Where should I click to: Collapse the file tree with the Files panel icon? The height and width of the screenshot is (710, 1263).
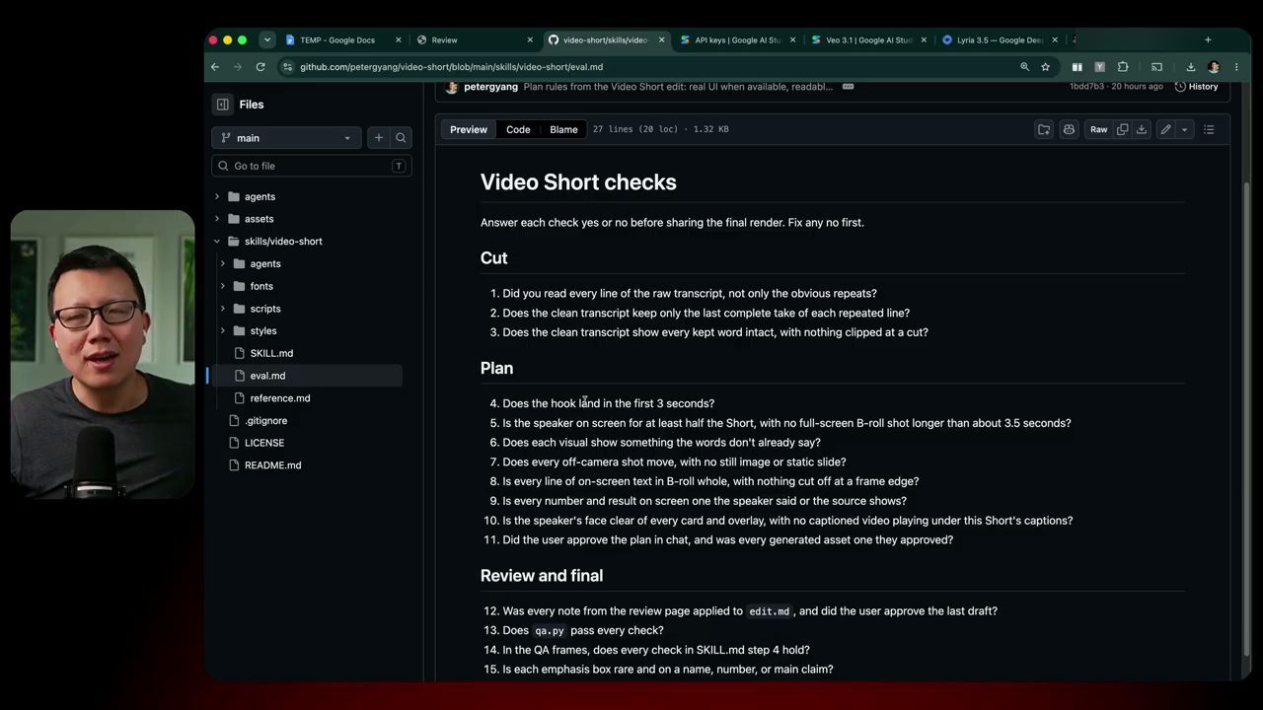click(x=223, y=105)
